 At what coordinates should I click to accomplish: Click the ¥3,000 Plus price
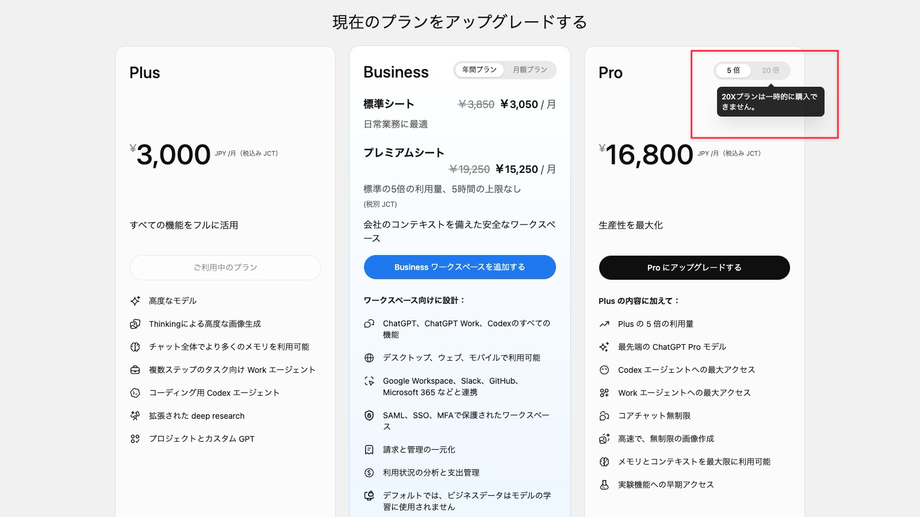(170, 155)
